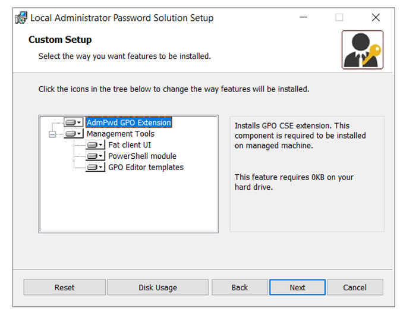Select the PowerShell module feature label
The image size is (400, 317).
142,156
